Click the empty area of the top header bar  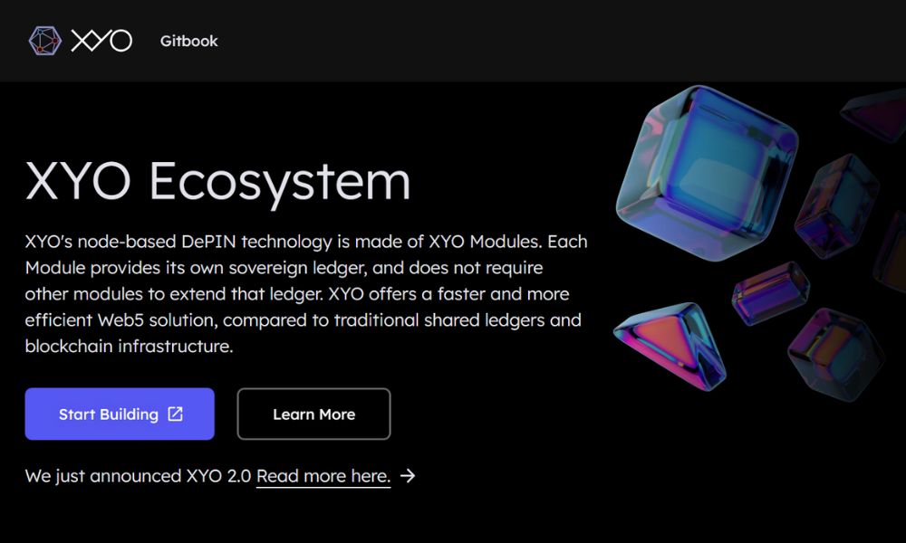point(544,41)
